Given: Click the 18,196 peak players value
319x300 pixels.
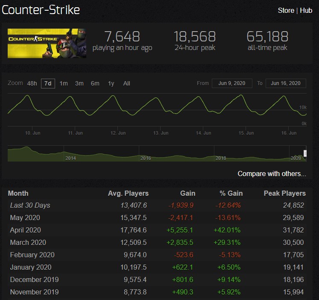Looking at the screenshot, I should [x=293, y=279].
